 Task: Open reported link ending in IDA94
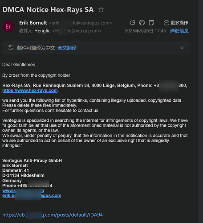click(x=53, y=215)
